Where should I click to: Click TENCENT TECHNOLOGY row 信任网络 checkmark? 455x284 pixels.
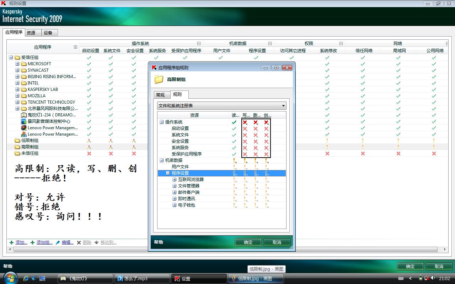click(363, 102)
